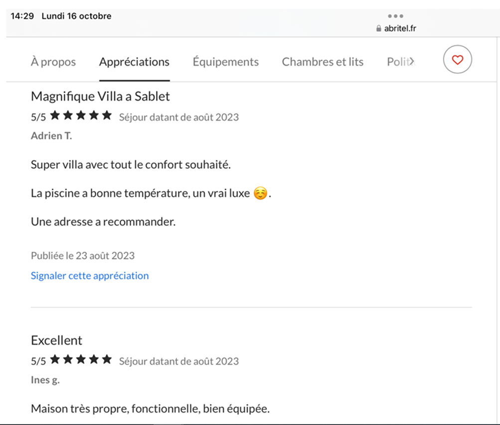This screenshot has width=500, height=425.
Task: Tap the three-dots multitasking icon
Action: 395,16
